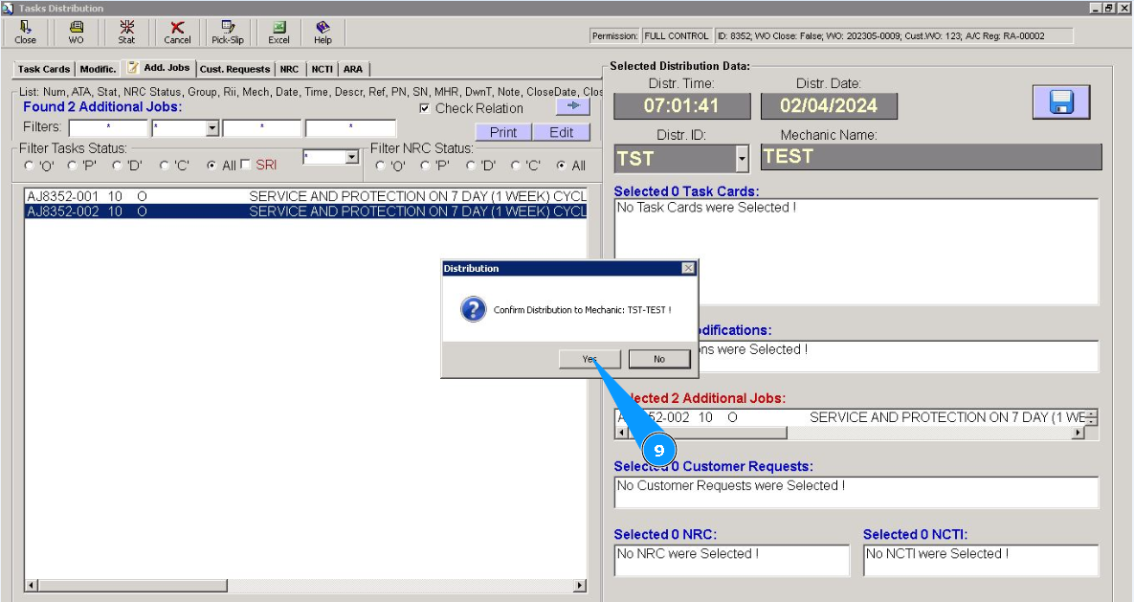
Task: Open the NCTI tab
Action: click(x=322, y=70)
